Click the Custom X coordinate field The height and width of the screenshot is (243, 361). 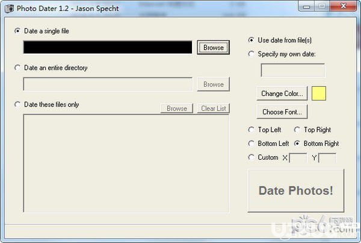point(298,158)
